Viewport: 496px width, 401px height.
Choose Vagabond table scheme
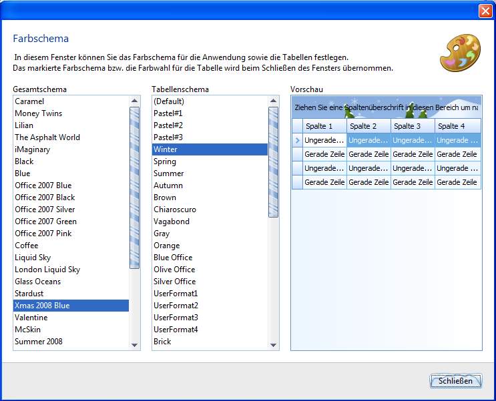(x=210, y=222)
